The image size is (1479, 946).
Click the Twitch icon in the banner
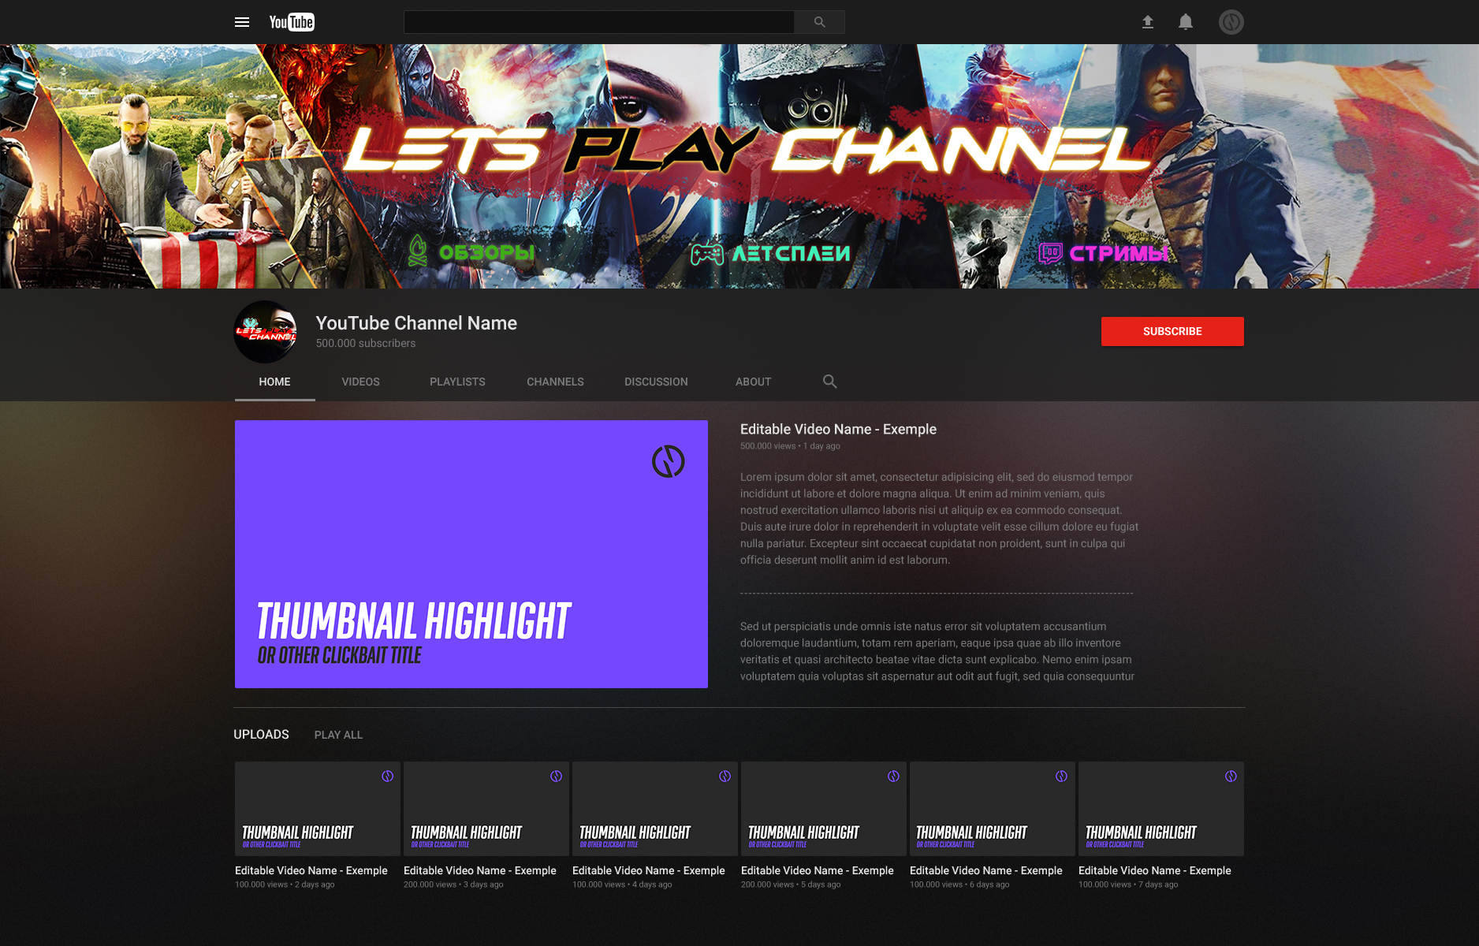click(1050, 253)
